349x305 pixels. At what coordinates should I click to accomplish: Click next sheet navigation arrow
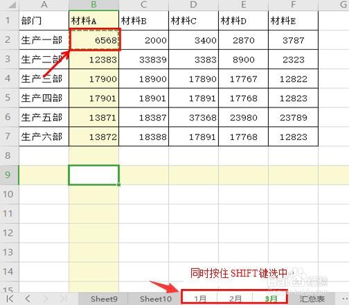coord(46,299)
